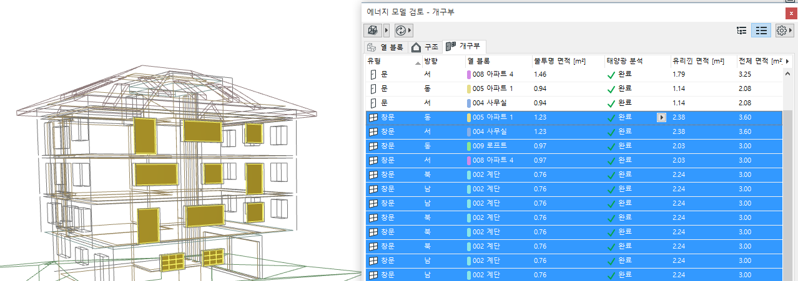Show more columns with the header arrow
Image resolution: width=798 pixels, height=281 pixels.
(787, 61)
